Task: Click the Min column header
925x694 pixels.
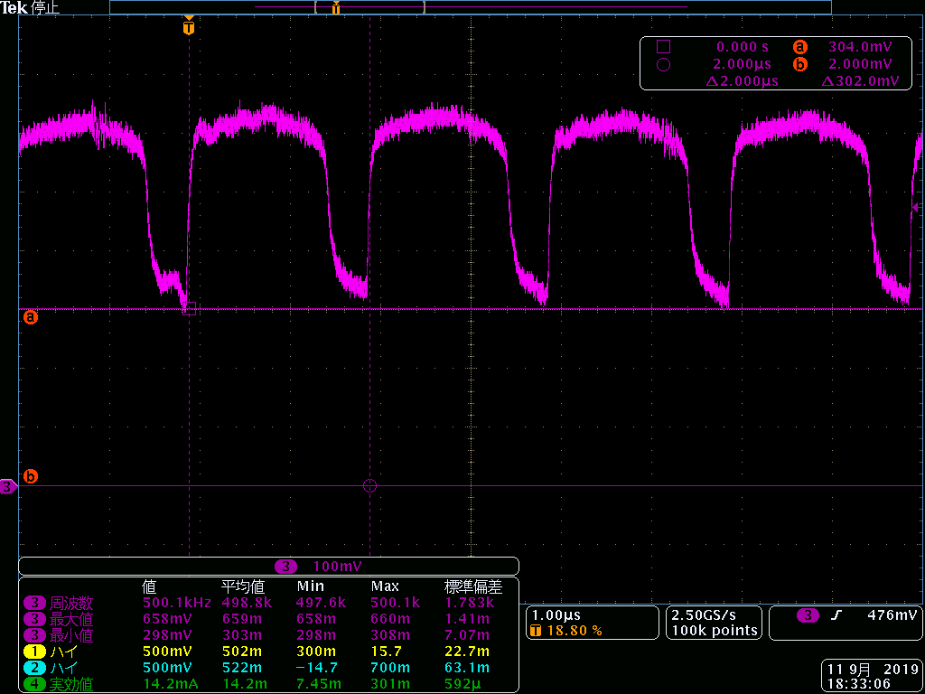Action: click(310, 586)
